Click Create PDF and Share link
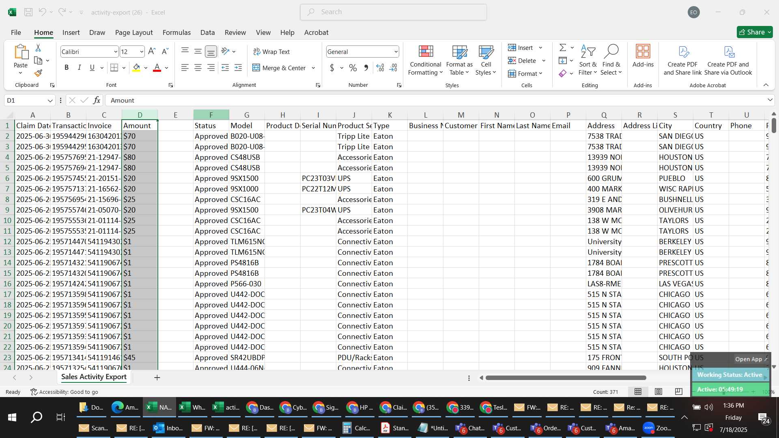 pyautogui.click(x=683, y=60)
